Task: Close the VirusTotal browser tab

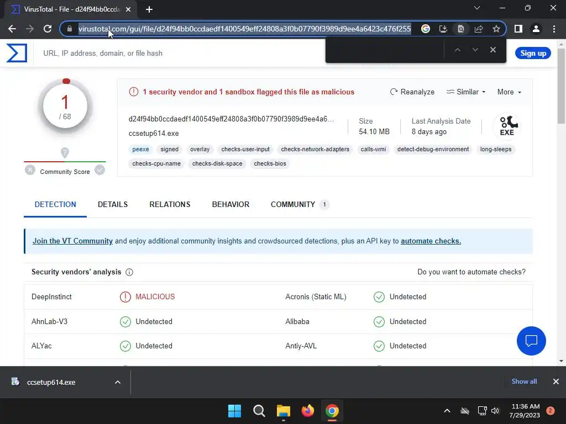Action: click(x=128, y=9)
